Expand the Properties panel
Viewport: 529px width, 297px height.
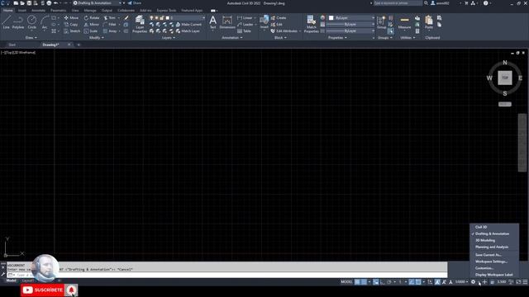(x=337, y=38)
